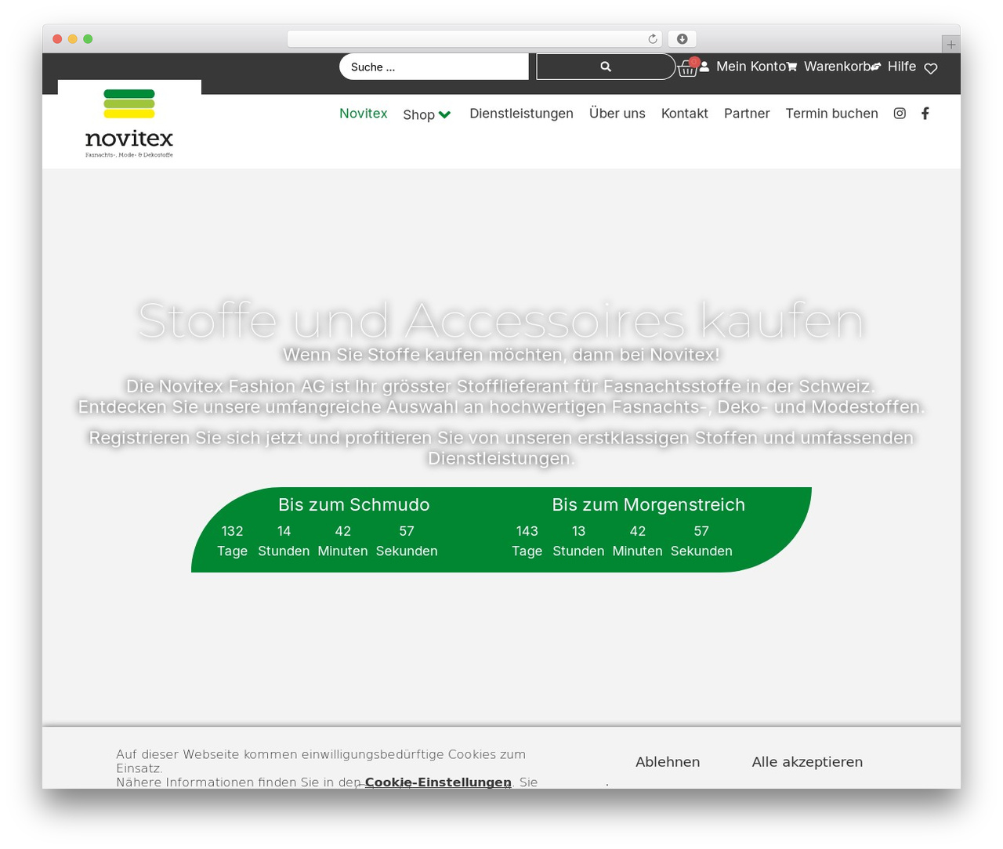Open the Über uns menu item
This screenshot has height=849, width=1003.
coord(617,114)
